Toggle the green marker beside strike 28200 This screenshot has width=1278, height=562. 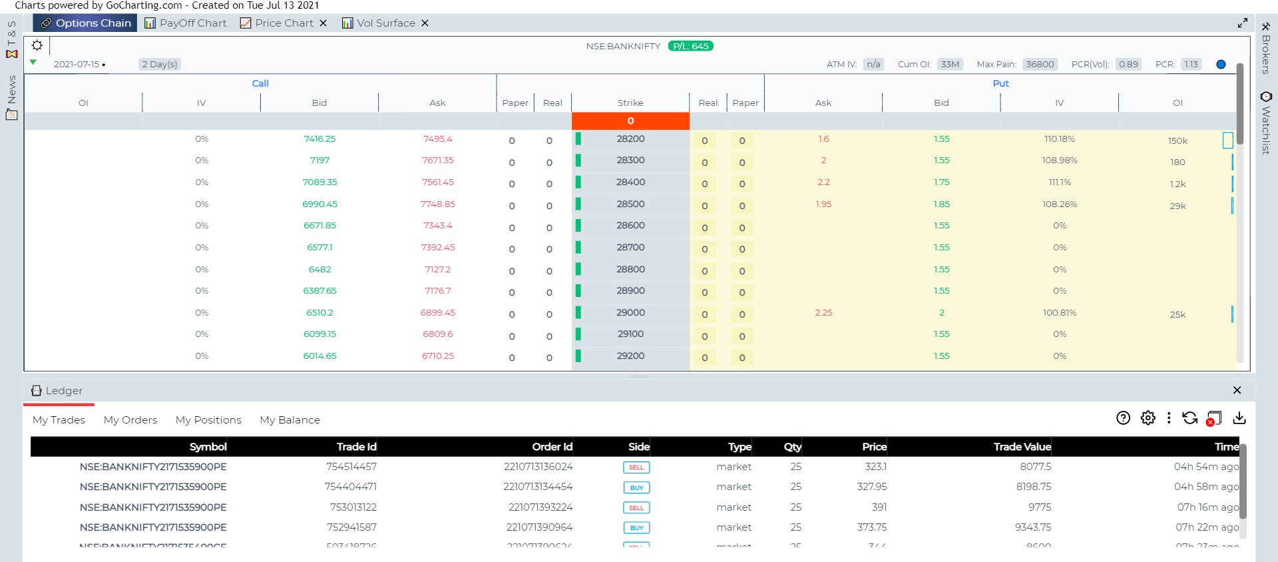click(578, 139)
